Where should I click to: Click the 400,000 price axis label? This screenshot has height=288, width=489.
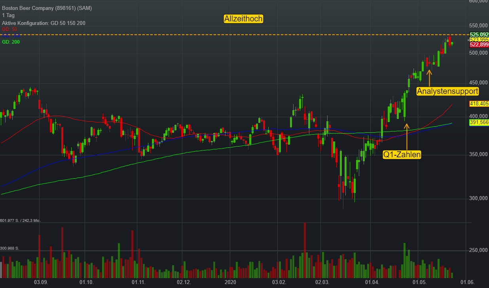(479, 116)
